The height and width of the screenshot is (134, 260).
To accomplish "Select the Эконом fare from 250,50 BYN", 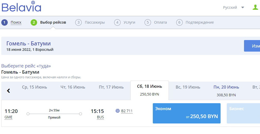I will pos(187,113).
